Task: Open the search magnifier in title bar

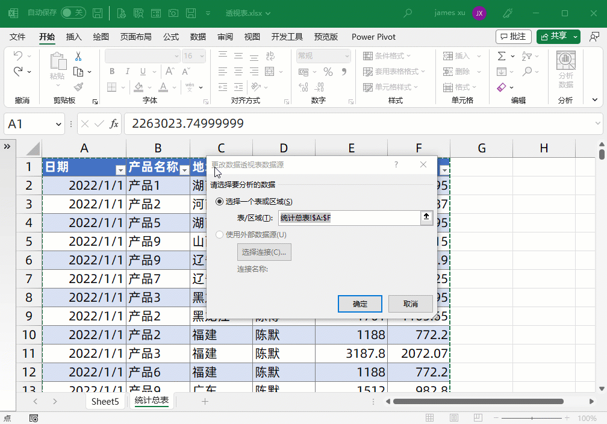Action: [407, 13]
